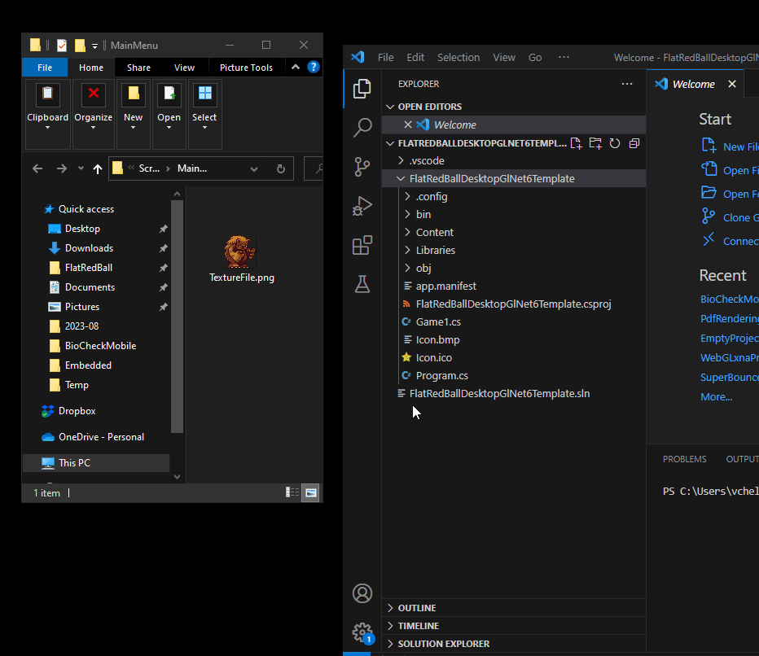
Task: Switch to large icons view in File Explorer
Action: 310,492
